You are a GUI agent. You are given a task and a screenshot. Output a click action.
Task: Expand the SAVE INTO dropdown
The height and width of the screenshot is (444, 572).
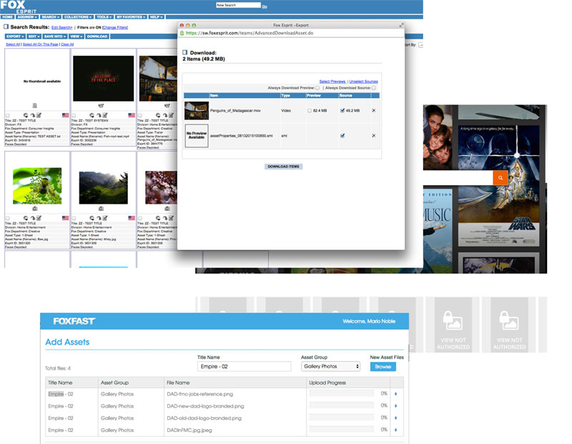coord(54,36)
